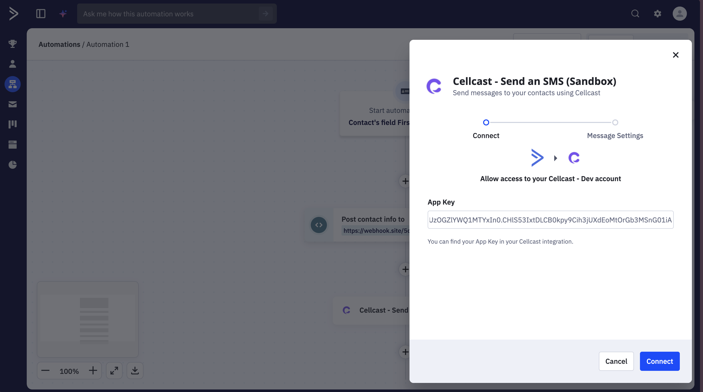Close the Cellcast dialog
703x392 pixels.
(x=676, y=55)
